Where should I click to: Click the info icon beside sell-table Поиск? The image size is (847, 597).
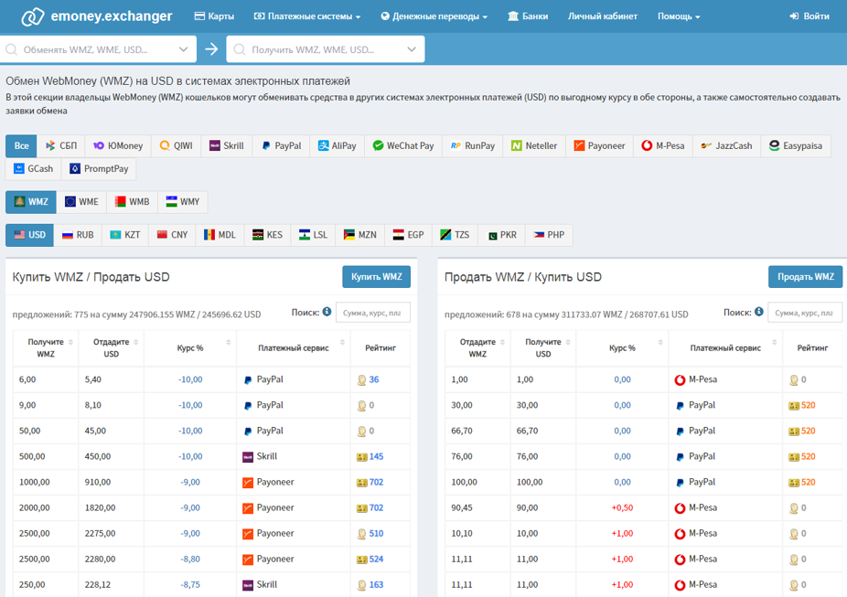(x=759, y=312)
